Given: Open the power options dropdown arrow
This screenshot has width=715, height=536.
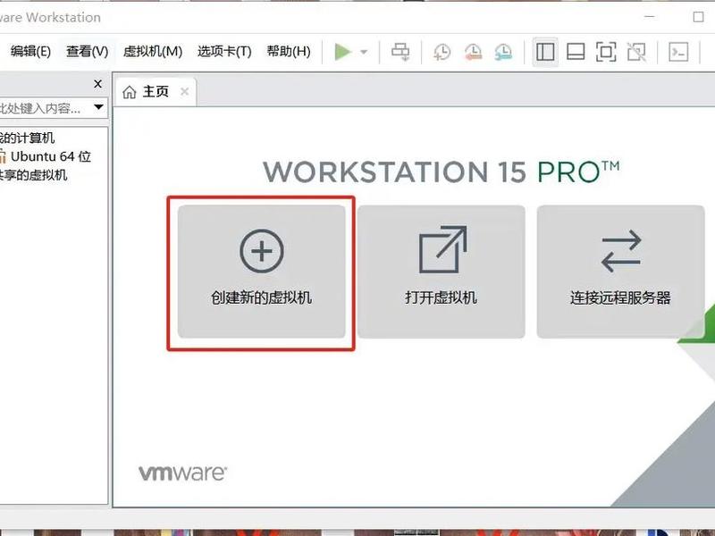Looking at the screenshot, I should pyautogui.click(x=364, y=52).
